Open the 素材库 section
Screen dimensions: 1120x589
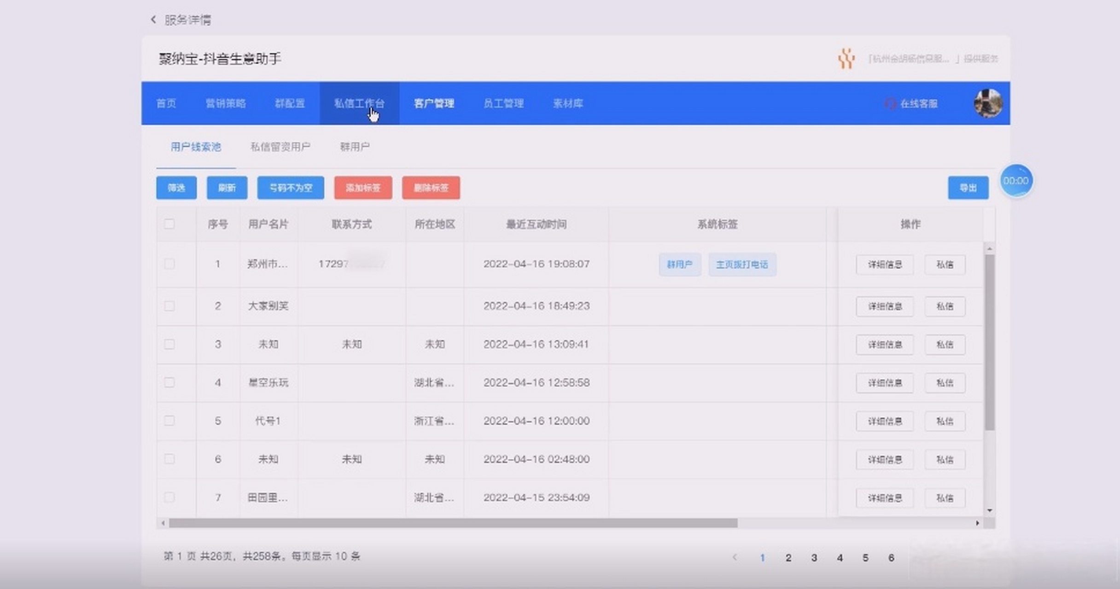click(x=567, y=103)
